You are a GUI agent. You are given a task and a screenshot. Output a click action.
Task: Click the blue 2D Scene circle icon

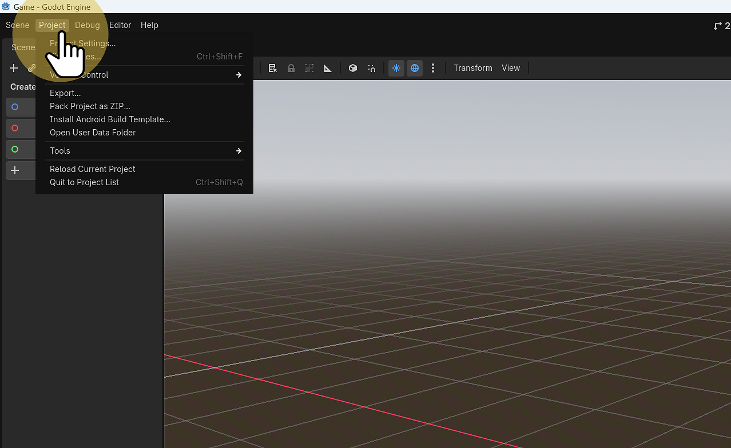(x=15, y=107)
